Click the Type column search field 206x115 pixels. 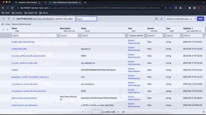tap(173, 35)
